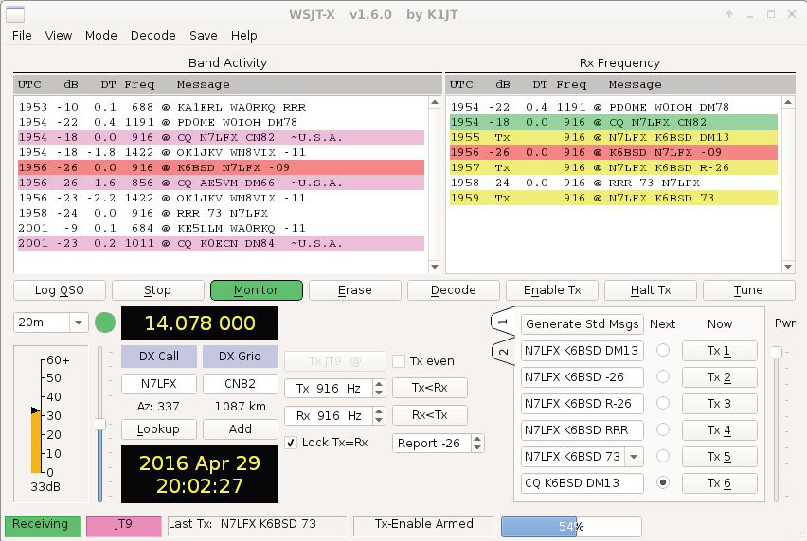This screenshot has height=541, width=807.
Task: Click the Erase button
Action: 354,290
